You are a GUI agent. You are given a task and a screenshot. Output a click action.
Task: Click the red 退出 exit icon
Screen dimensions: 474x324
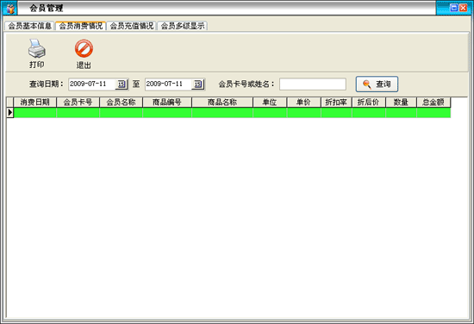tap(84, 48)
